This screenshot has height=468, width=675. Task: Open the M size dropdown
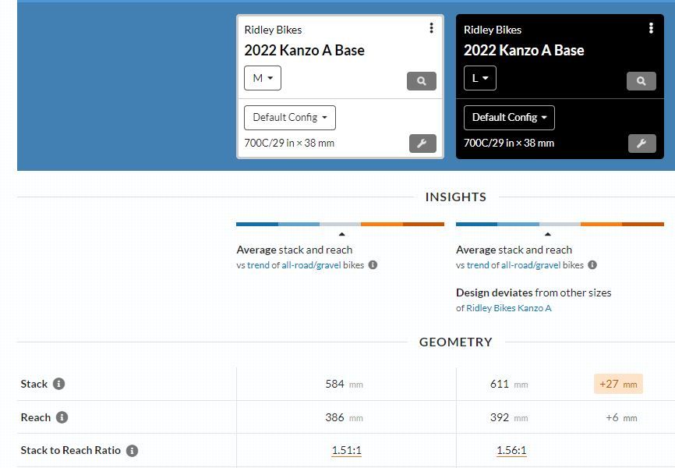(263, 78)
